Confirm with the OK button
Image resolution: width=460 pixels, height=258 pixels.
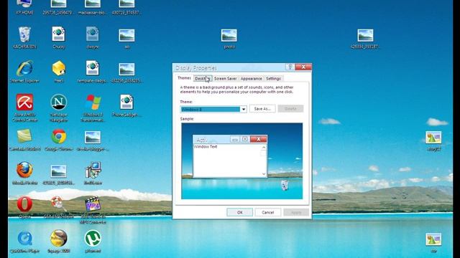pos(239,212)
